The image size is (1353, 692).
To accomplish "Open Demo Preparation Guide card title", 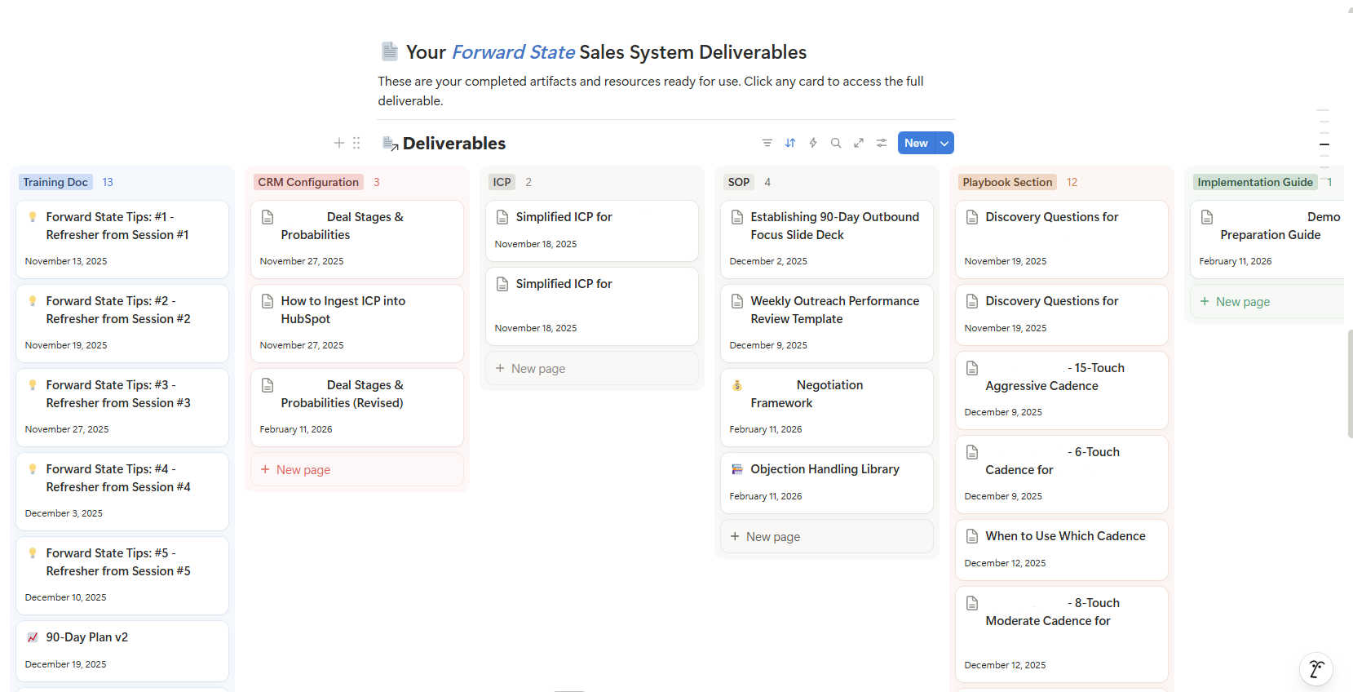I will click(x=1280, y=226).
